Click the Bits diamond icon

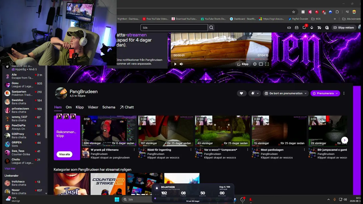click(x=312, y=28)
